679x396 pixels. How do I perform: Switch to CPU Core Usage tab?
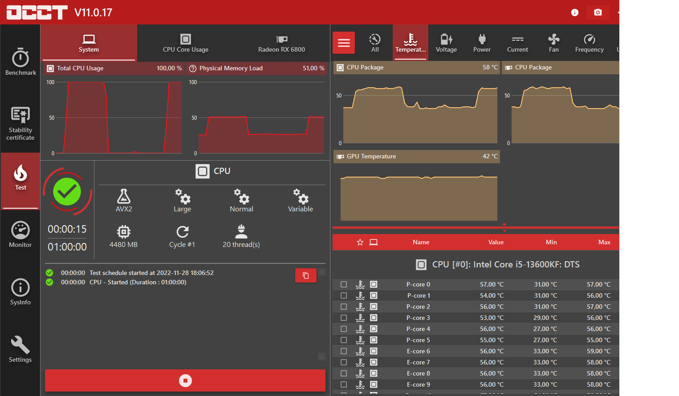[x=186, y=43]
